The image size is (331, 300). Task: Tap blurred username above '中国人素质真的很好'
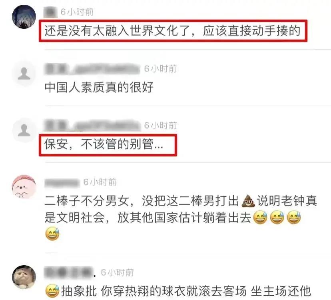pos(92,69)
